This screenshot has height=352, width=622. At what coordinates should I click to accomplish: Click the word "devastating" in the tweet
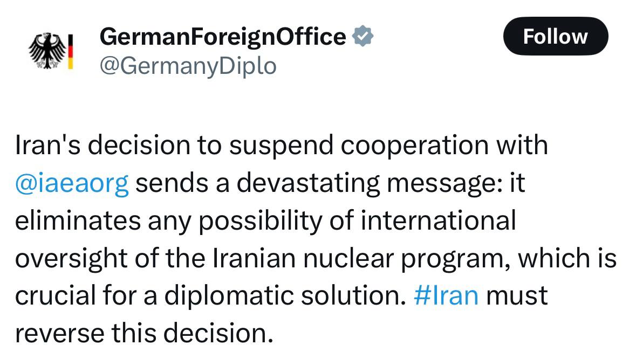point(308,183)
